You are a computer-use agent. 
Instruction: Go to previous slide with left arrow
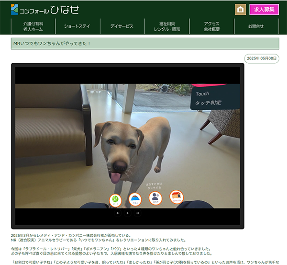click(118, 213)
